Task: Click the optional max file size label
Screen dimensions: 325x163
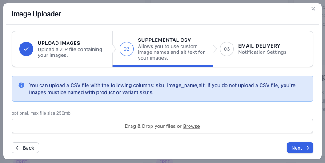Action: tap(41, 113)
